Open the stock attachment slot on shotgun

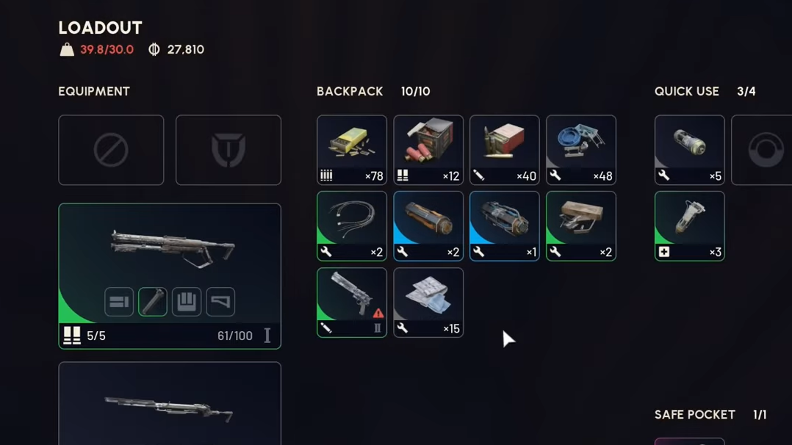click(x=220, y=302)
